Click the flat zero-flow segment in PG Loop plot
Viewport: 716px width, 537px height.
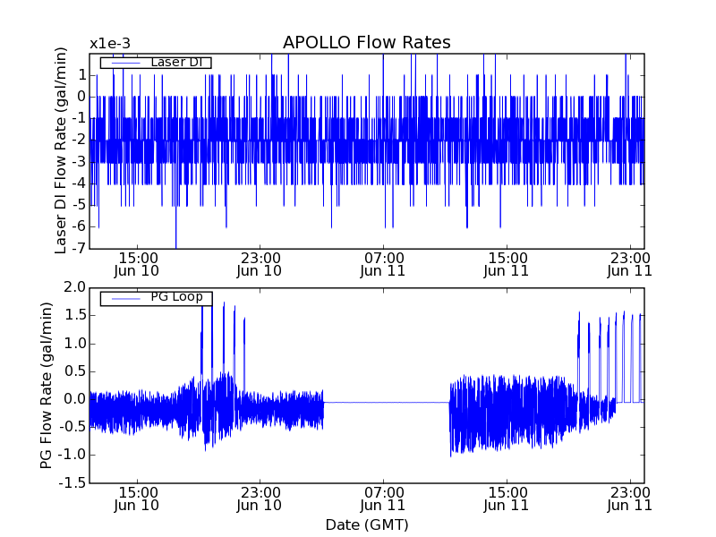pyautogui.click(x=385, y=403)
